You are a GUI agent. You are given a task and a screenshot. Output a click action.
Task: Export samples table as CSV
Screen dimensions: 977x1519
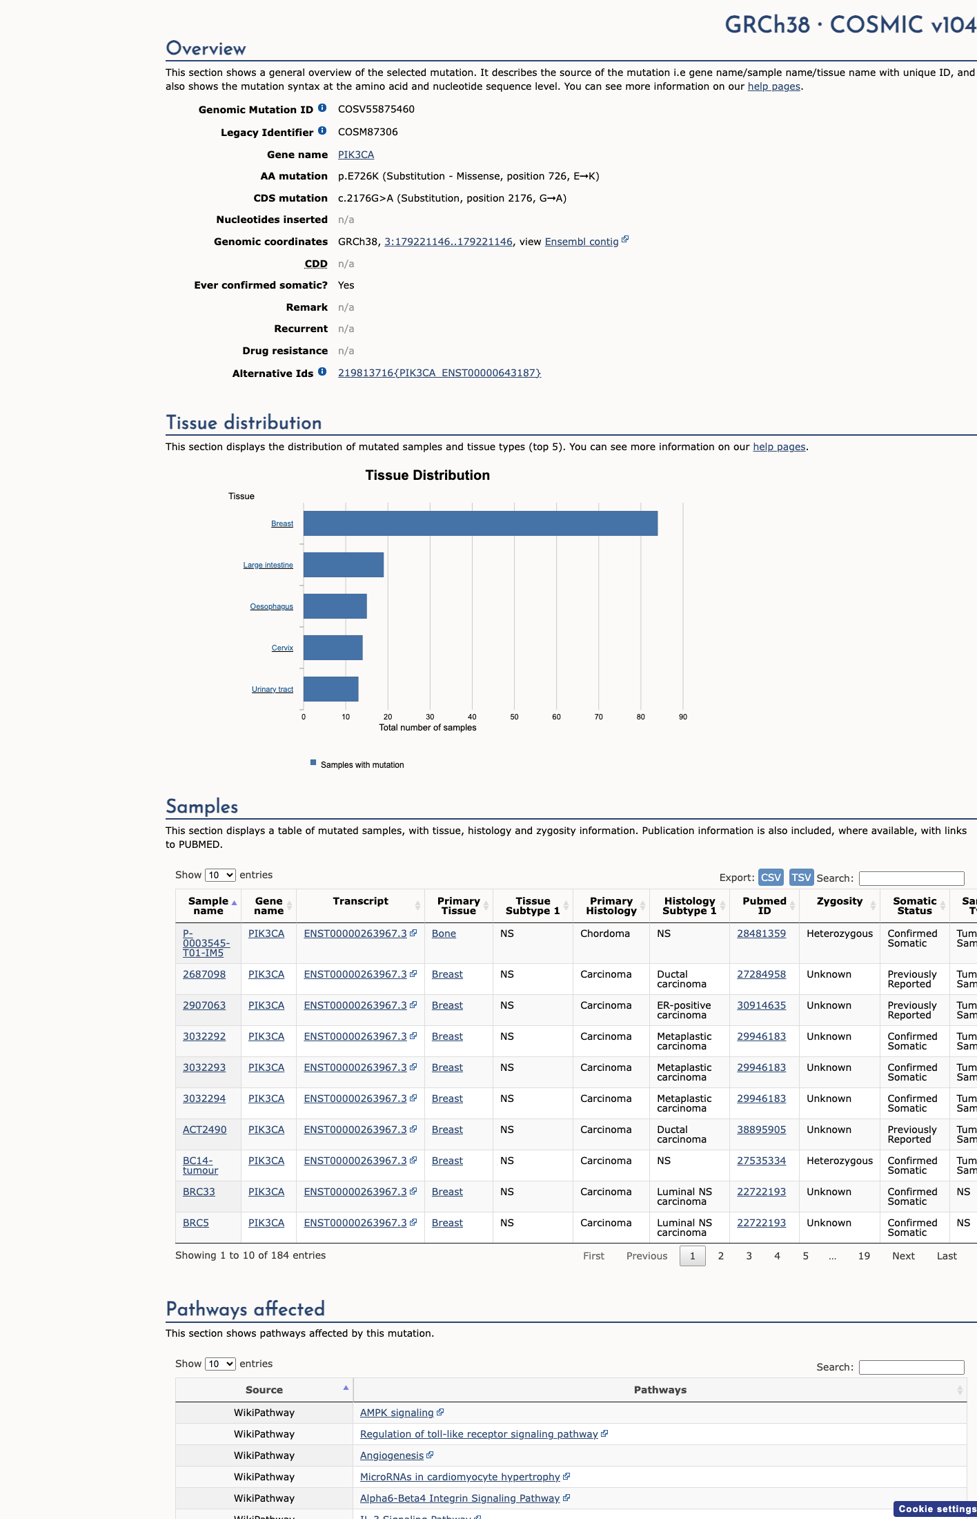[771, 877]
